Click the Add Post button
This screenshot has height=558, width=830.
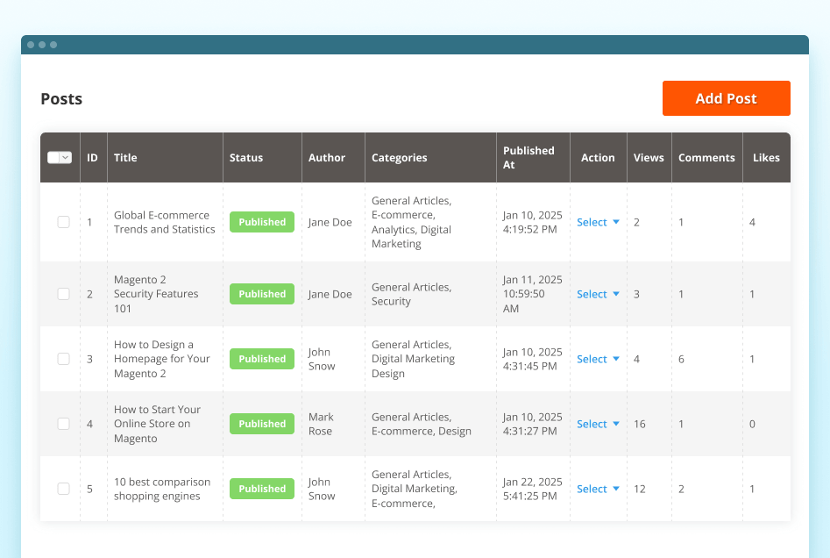[x=726, y=98]
